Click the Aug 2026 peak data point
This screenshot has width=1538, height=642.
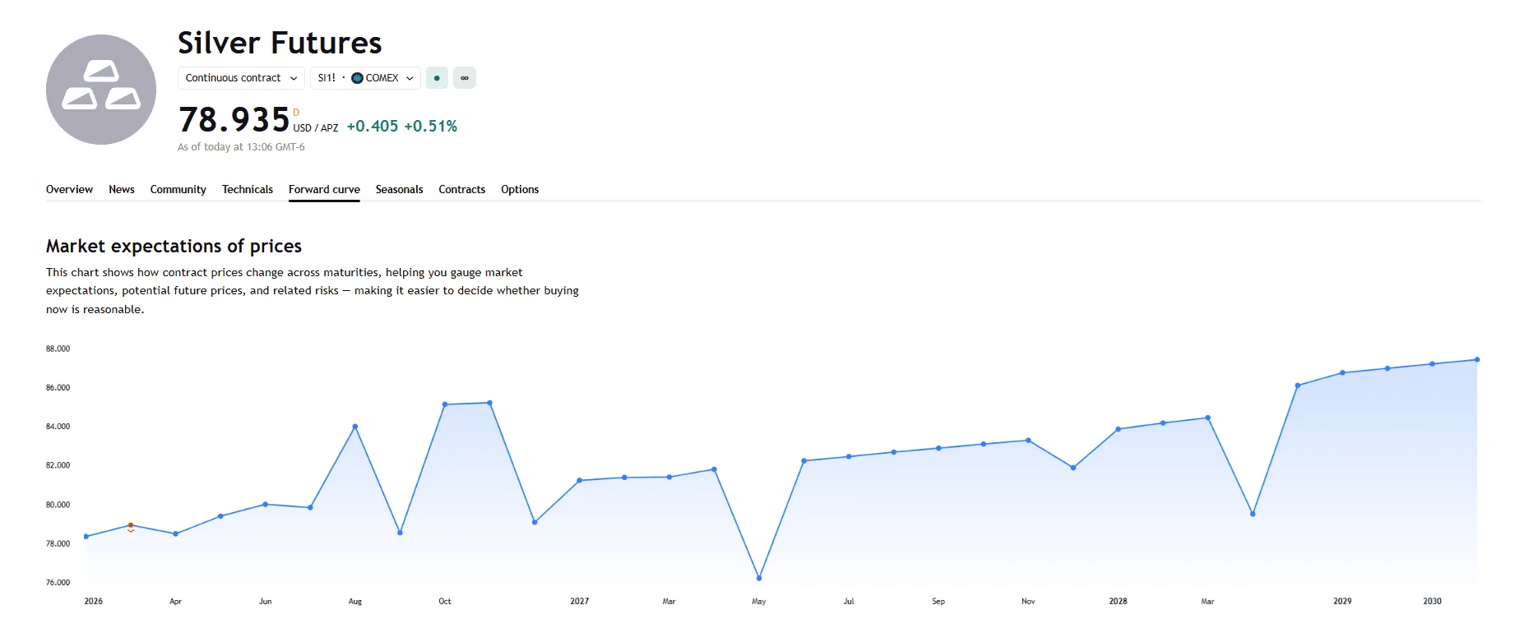[355, 427]
